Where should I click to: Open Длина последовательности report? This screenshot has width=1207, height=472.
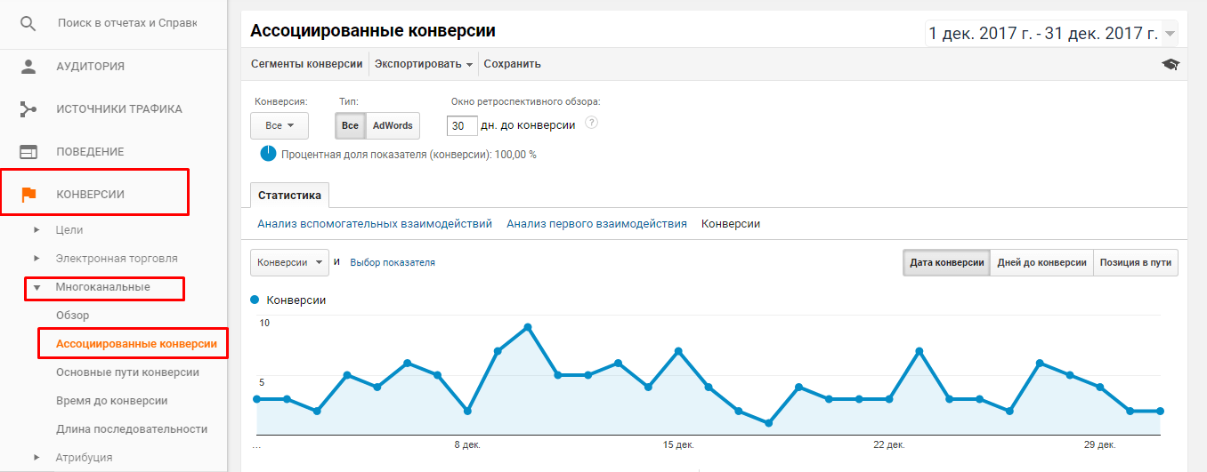pyautogui.click(x=132, y=429)
